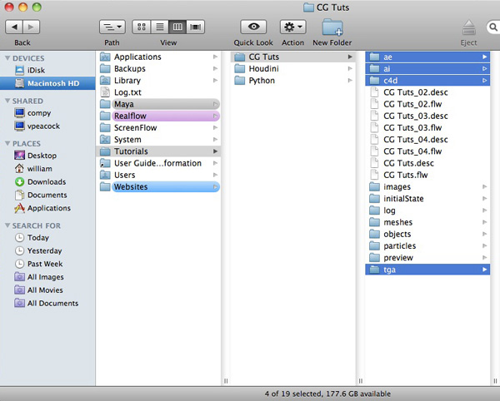
Task: Expand the log folder arrow
Action: 485,210
